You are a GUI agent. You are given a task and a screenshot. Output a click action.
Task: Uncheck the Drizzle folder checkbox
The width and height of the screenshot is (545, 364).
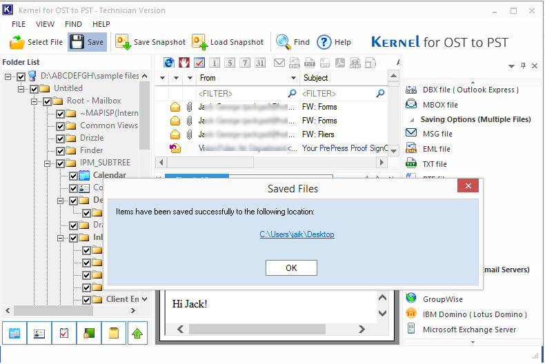point(60,139)
